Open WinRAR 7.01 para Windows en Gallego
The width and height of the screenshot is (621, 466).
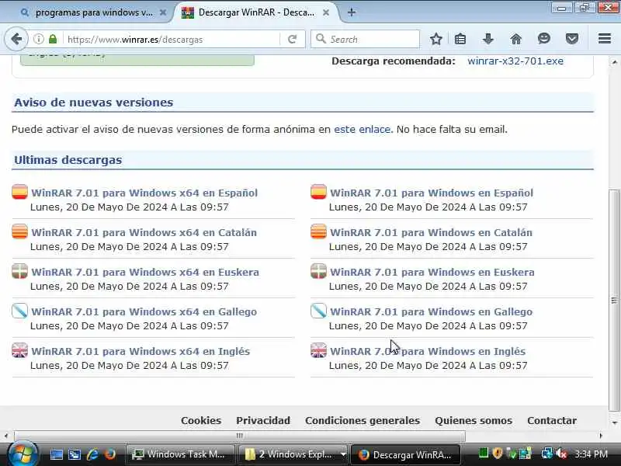point(431,312)
